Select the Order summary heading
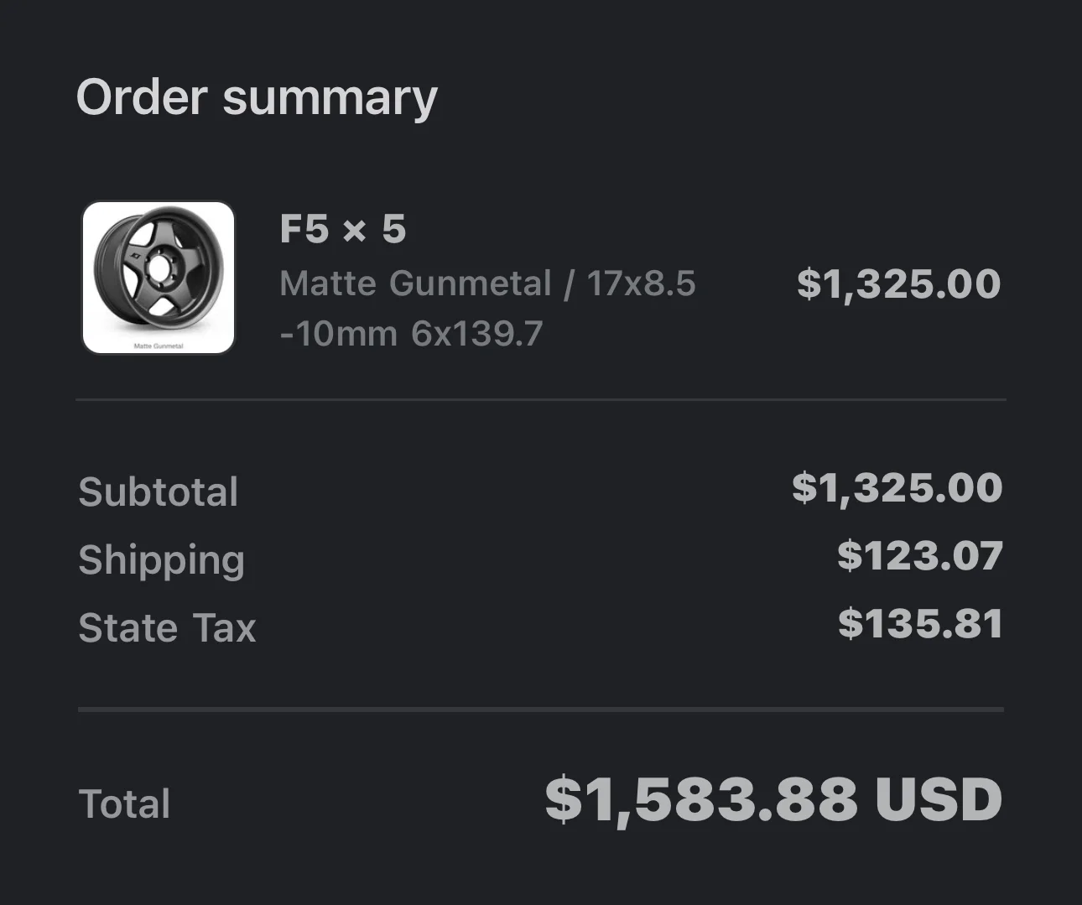This screenshot has height=905, width=1082. (257, 98)
